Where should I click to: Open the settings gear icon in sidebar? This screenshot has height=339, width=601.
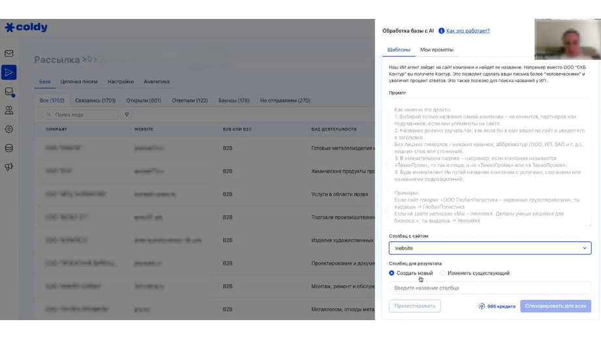8,129
